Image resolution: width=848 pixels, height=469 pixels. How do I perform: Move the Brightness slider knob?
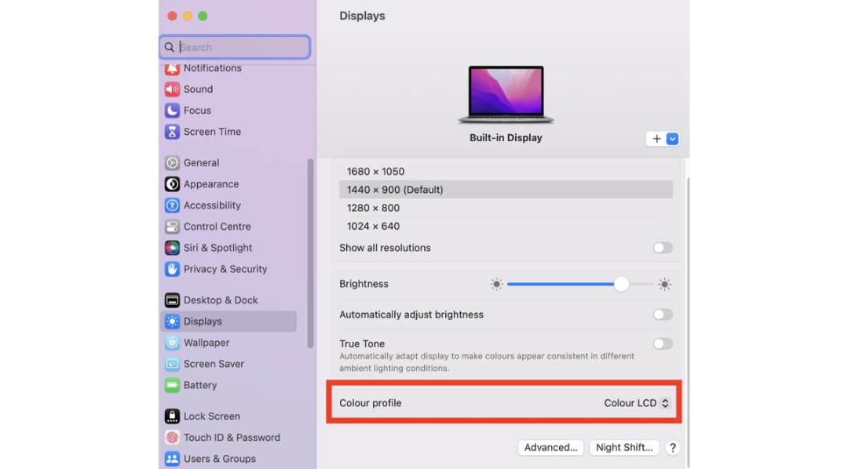point(621,284)
